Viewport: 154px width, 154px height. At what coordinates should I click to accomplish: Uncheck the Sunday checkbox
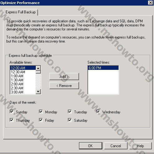pyautogui.click(x=12, y=112)
